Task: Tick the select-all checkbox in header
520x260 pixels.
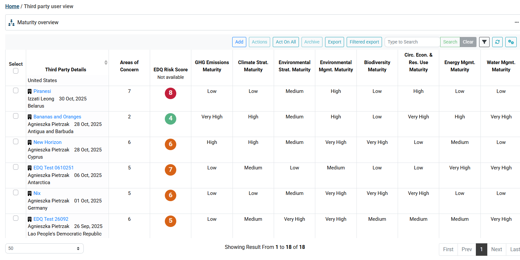Action: click(16, 71)
